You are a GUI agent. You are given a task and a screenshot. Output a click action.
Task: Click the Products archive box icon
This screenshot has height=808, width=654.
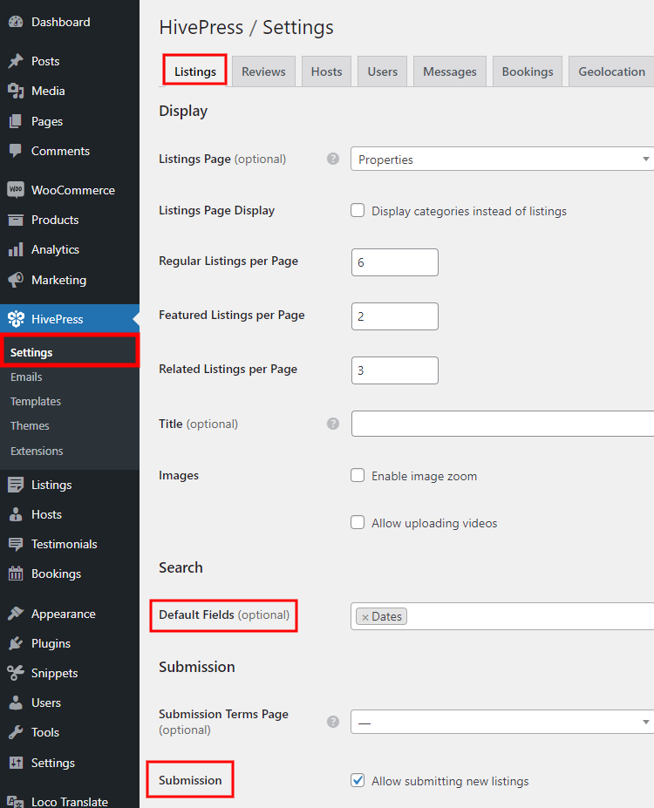[16, 220]
